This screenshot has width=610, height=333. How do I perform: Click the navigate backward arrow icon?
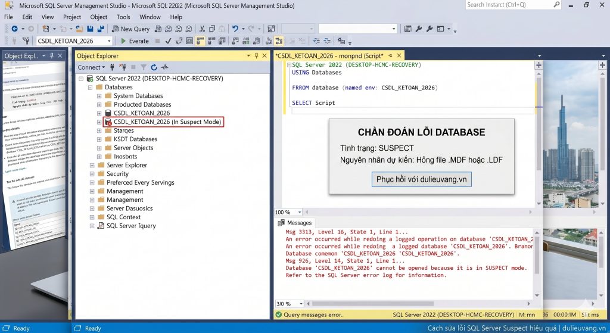14,29
